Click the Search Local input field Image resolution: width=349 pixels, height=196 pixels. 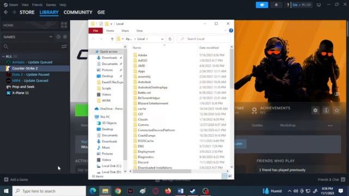pos(203,39)
